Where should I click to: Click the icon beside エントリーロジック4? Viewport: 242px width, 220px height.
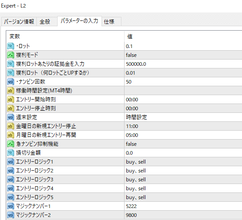11,188
